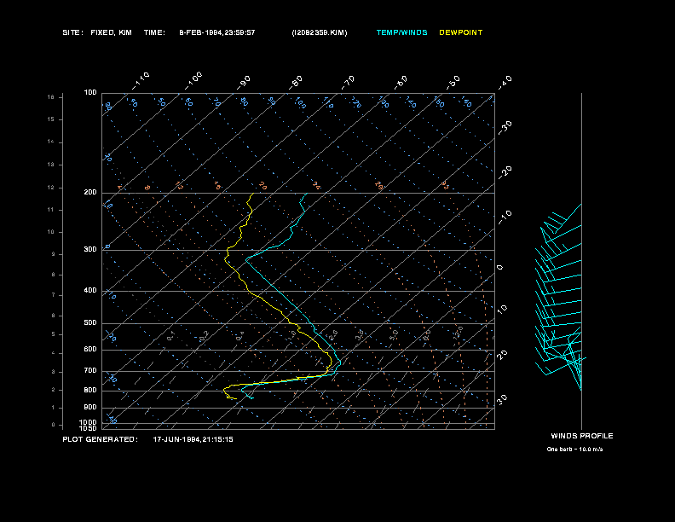The image size is (675, 522).
Task: Click the 'SITE:' header label
Action: (x=72, y=32)
